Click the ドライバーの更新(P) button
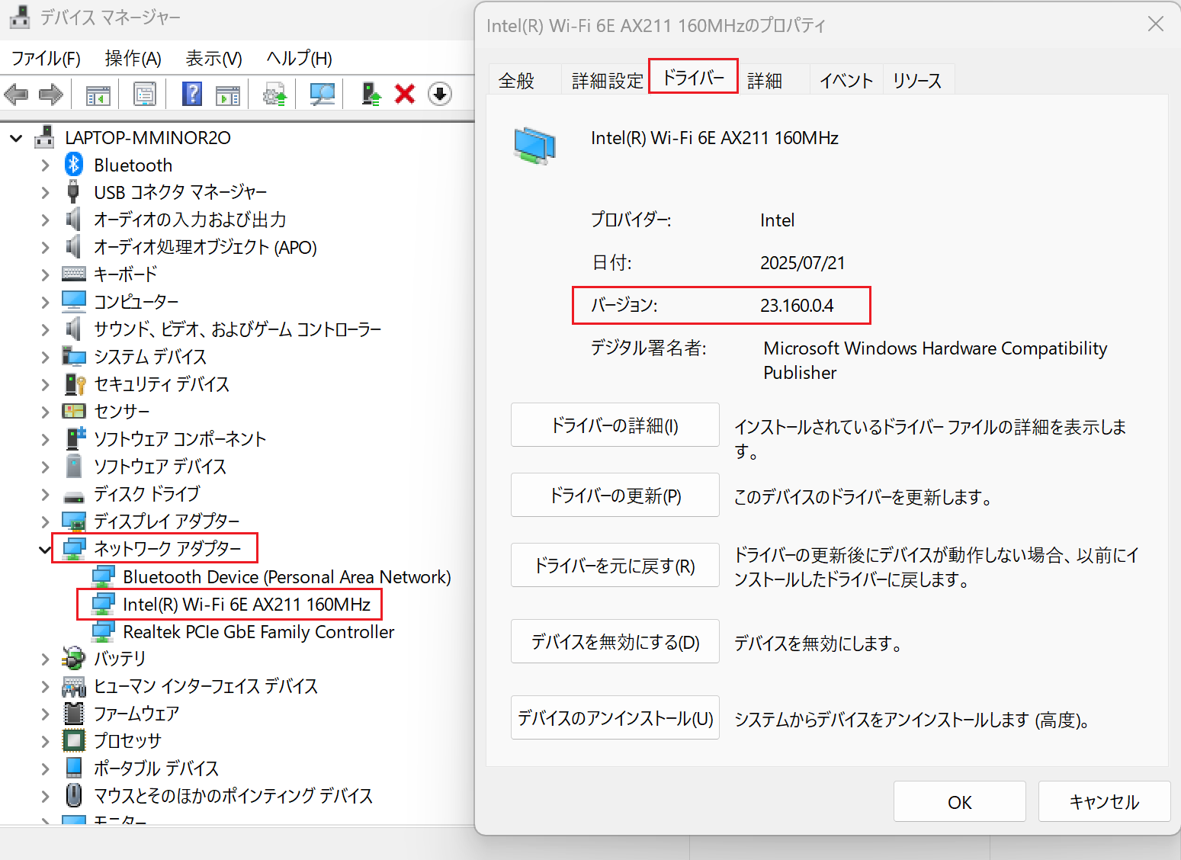Screen dimensions: 1181x860 [615, 496]
